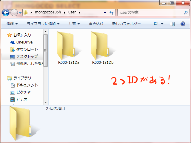Click the 書き込む button
Viewport: 191px width, 143px height.
(x=96, y=24)
